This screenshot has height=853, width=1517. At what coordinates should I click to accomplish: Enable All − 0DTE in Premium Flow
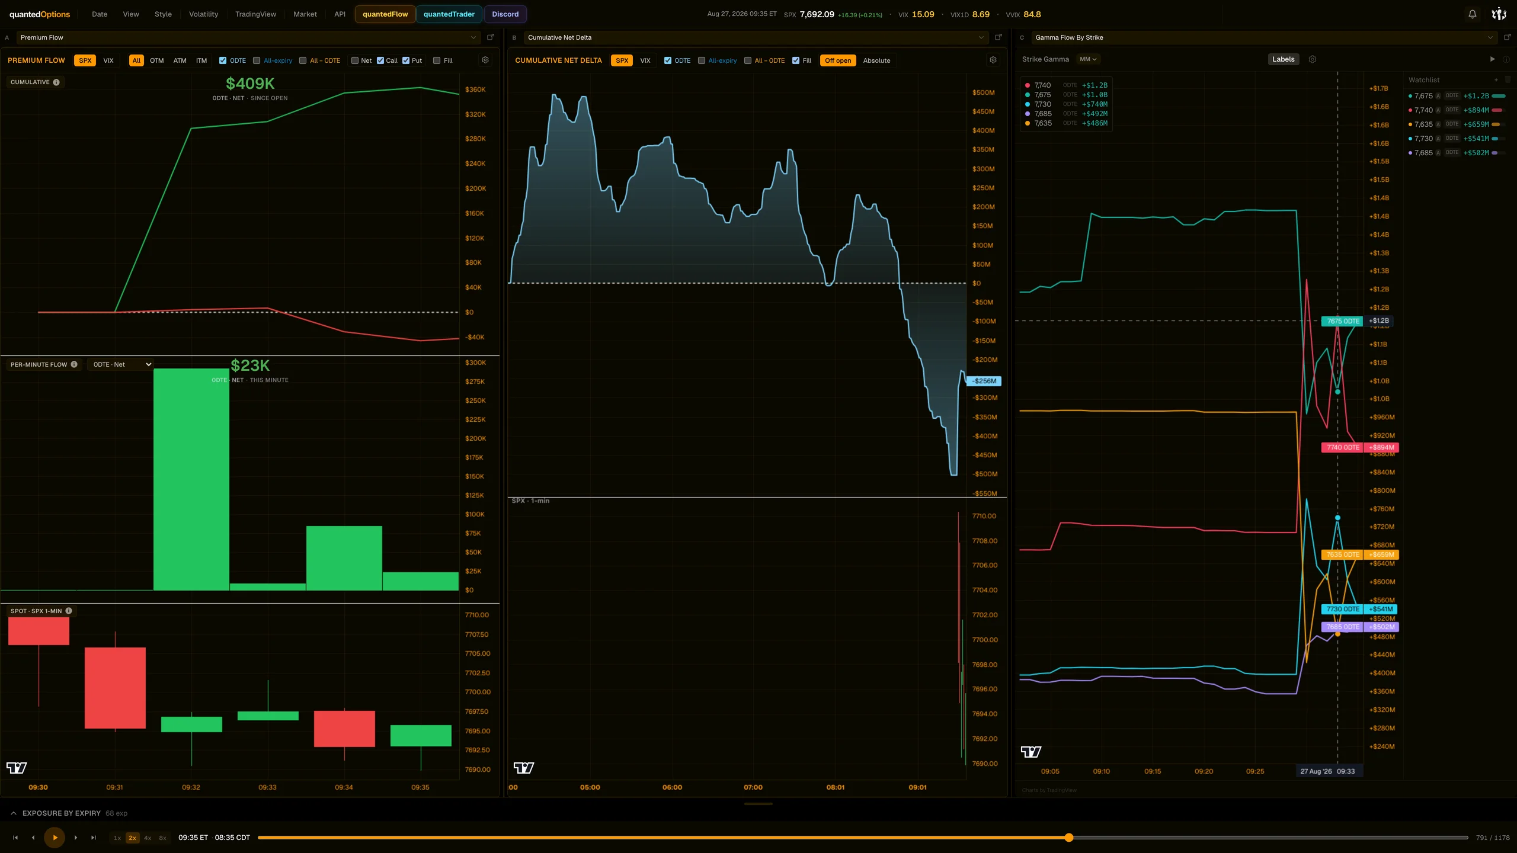coord(303,60)
